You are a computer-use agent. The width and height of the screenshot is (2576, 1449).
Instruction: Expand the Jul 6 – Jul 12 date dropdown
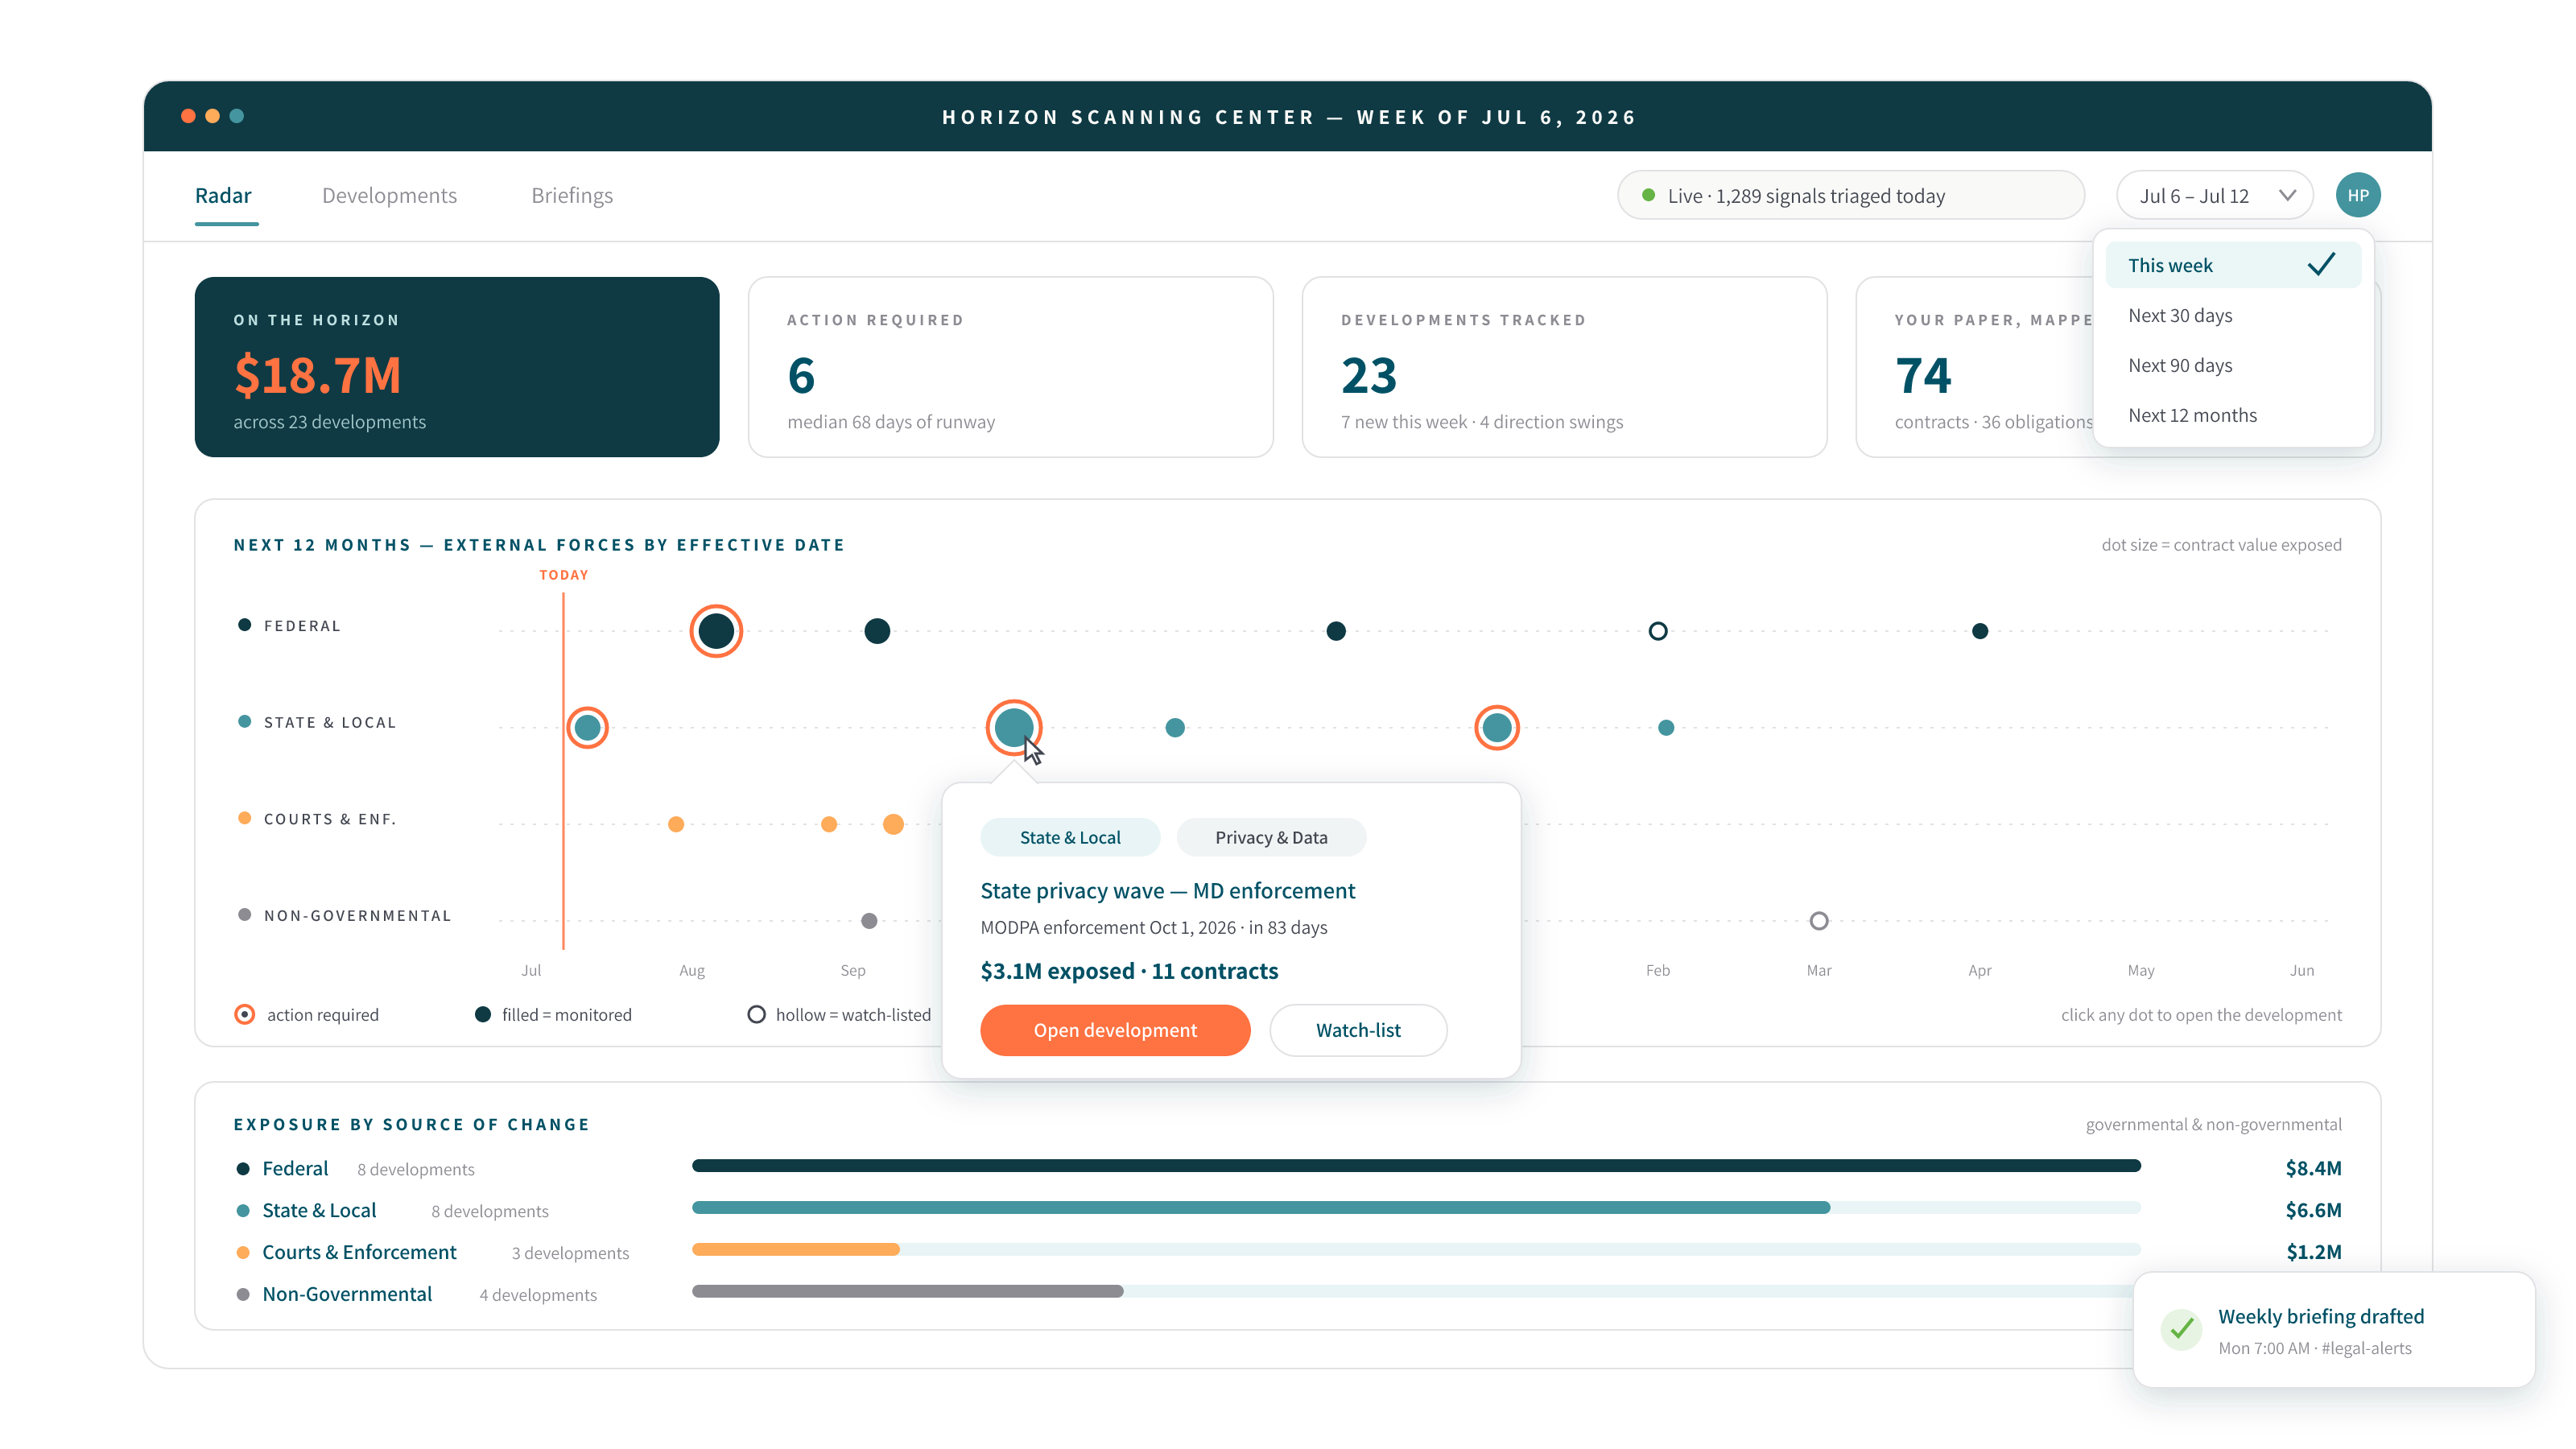2215,195
